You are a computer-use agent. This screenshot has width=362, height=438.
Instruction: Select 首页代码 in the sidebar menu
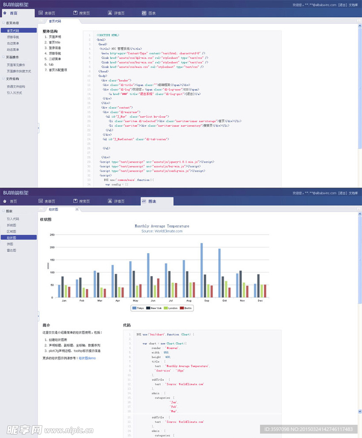pos(19,30)
